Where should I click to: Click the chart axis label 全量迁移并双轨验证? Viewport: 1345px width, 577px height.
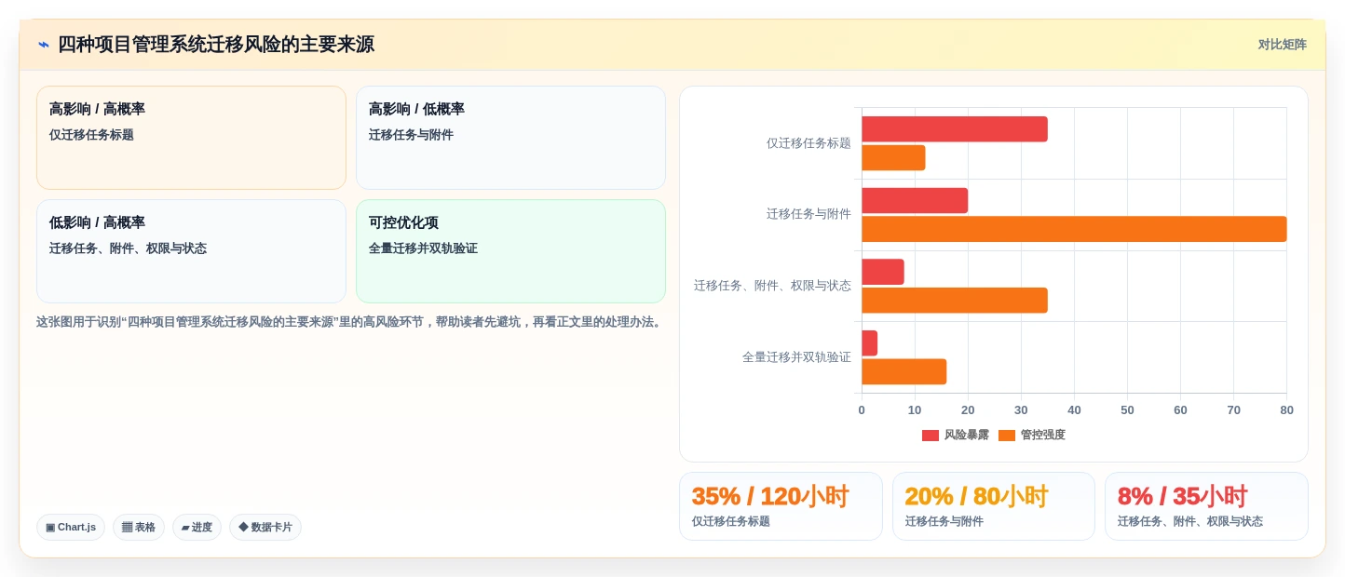[796, 357]
